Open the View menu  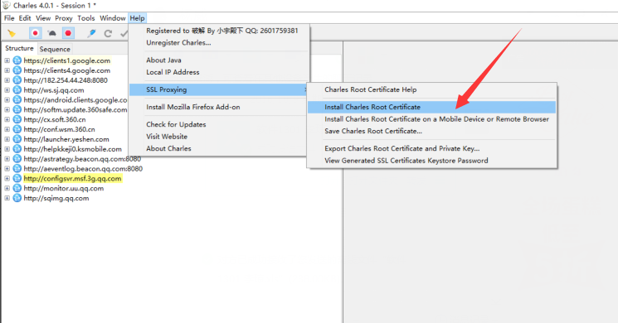pyautogui.click(x=43, y=18)
